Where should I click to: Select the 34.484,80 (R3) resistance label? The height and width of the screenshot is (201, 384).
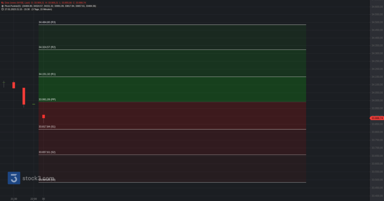(x=47, y=22)
